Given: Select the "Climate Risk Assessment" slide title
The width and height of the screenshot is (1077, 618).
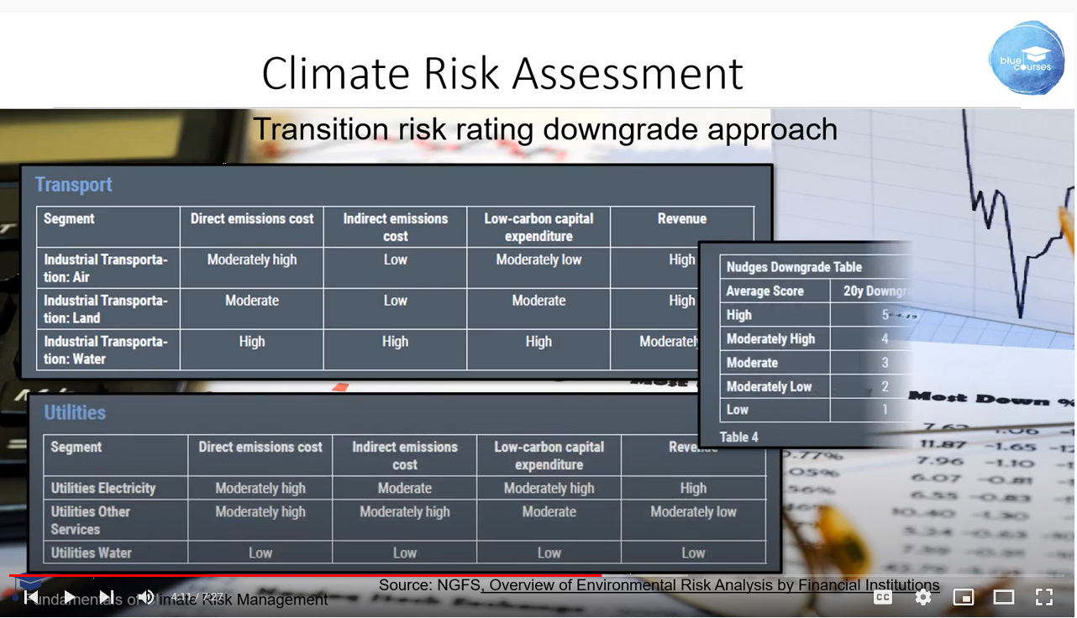Looking at the screenshot, I should [502, 73].
